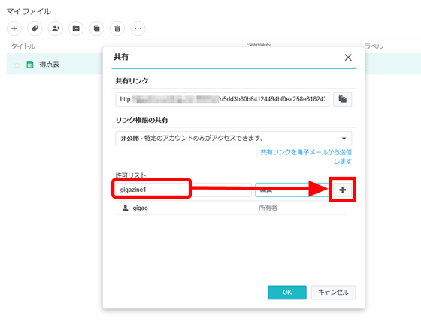Expand the 非公開 link permission dropdown
This screenshot has height=321, width=421.
(x=233, y=138)
